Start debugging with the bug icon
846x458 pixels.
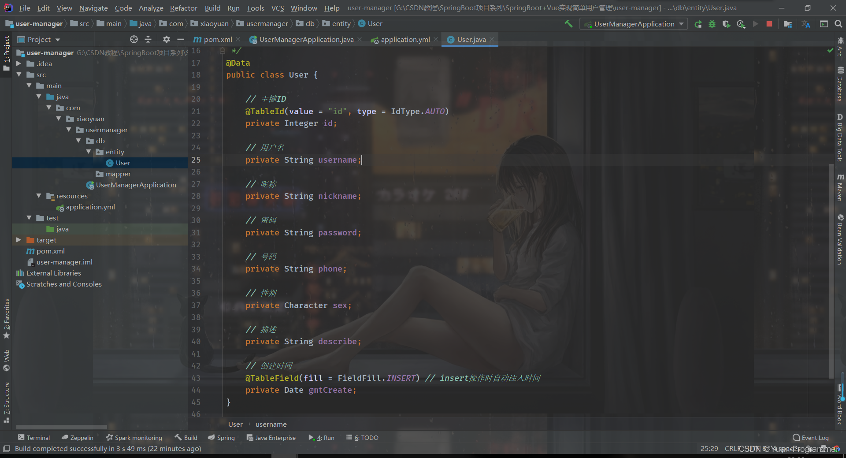click(x=712, y=24)
